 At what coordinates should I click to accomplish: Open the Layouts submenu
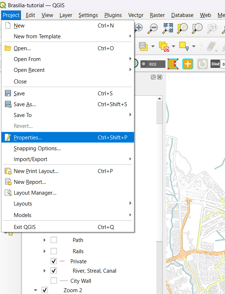pos(68,203)
